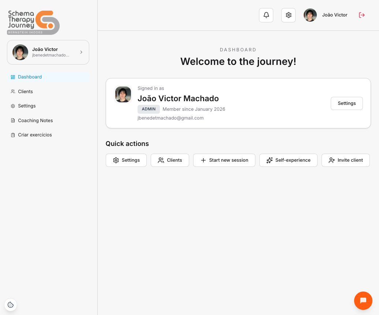Click Start new session button
Screen dimensions: 379x315
224,160
